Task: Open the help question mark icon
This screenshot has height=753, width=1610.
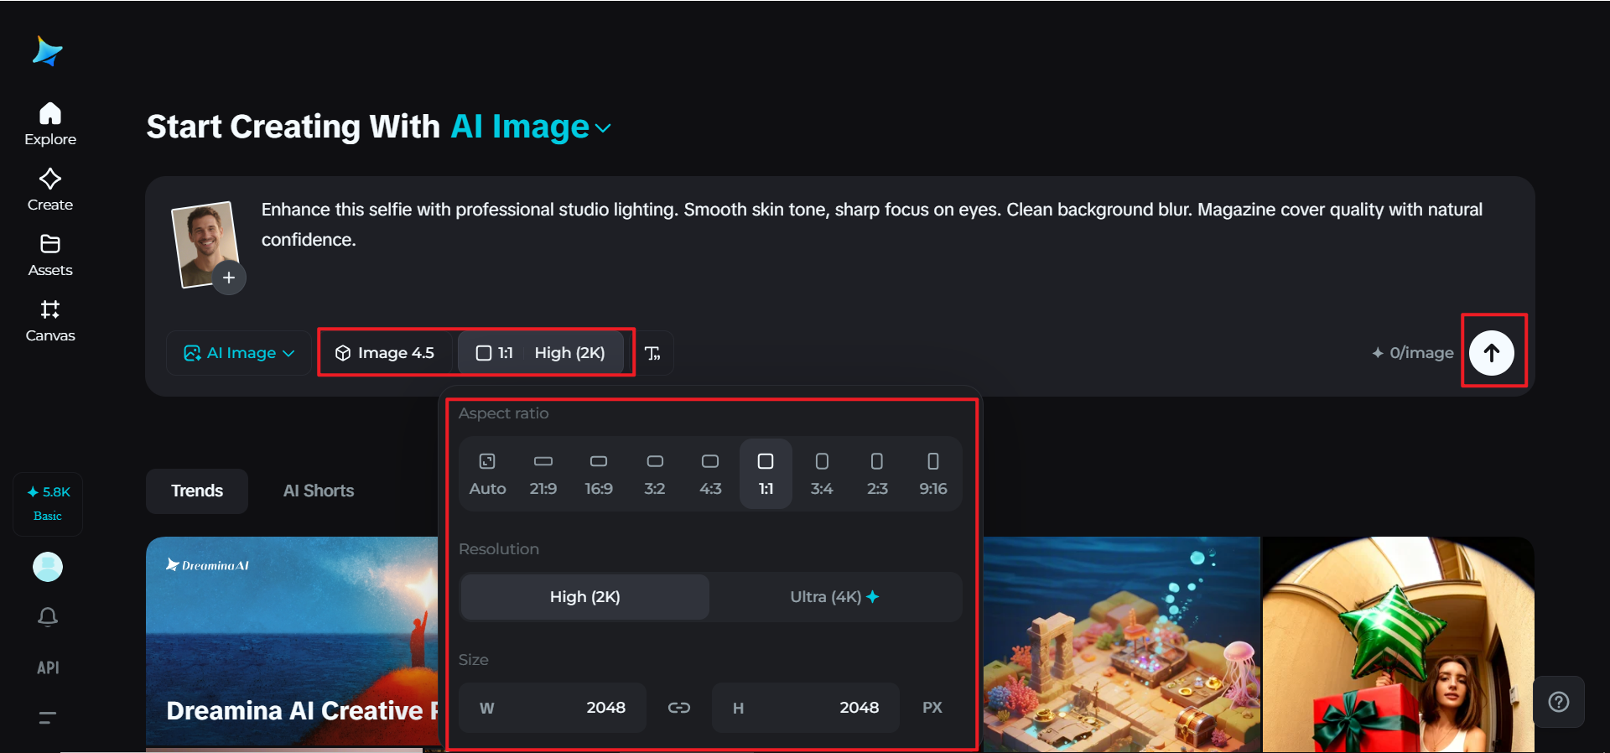Action: pos(1558,702)
